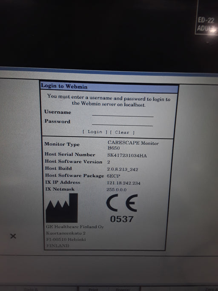Image resolution: width=218 pixels, height=291 pixels.
Task: Click the Host Serial Number label
Action: pos(70,154)
